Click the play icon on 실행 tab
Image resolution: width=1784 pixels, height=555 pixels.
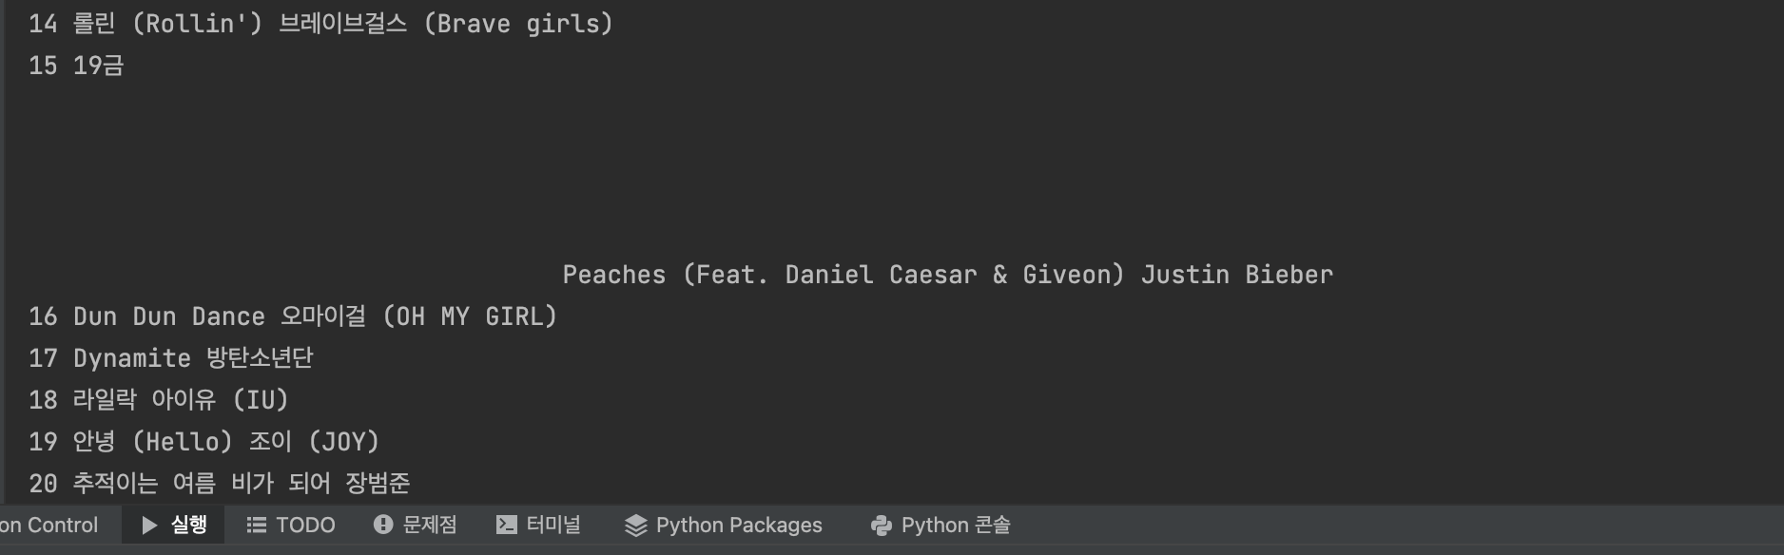point(149,525)
